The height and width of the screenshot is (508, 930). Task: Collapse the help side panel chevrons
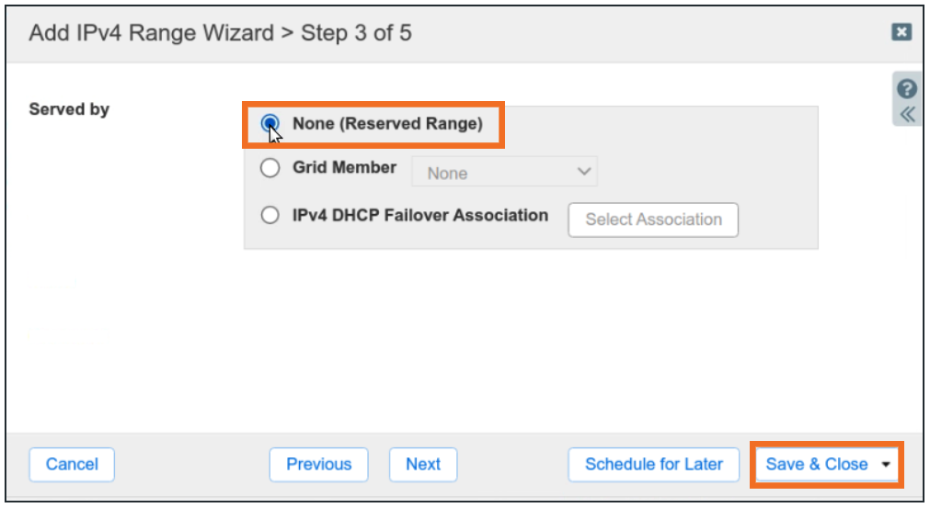pos(907,114)
